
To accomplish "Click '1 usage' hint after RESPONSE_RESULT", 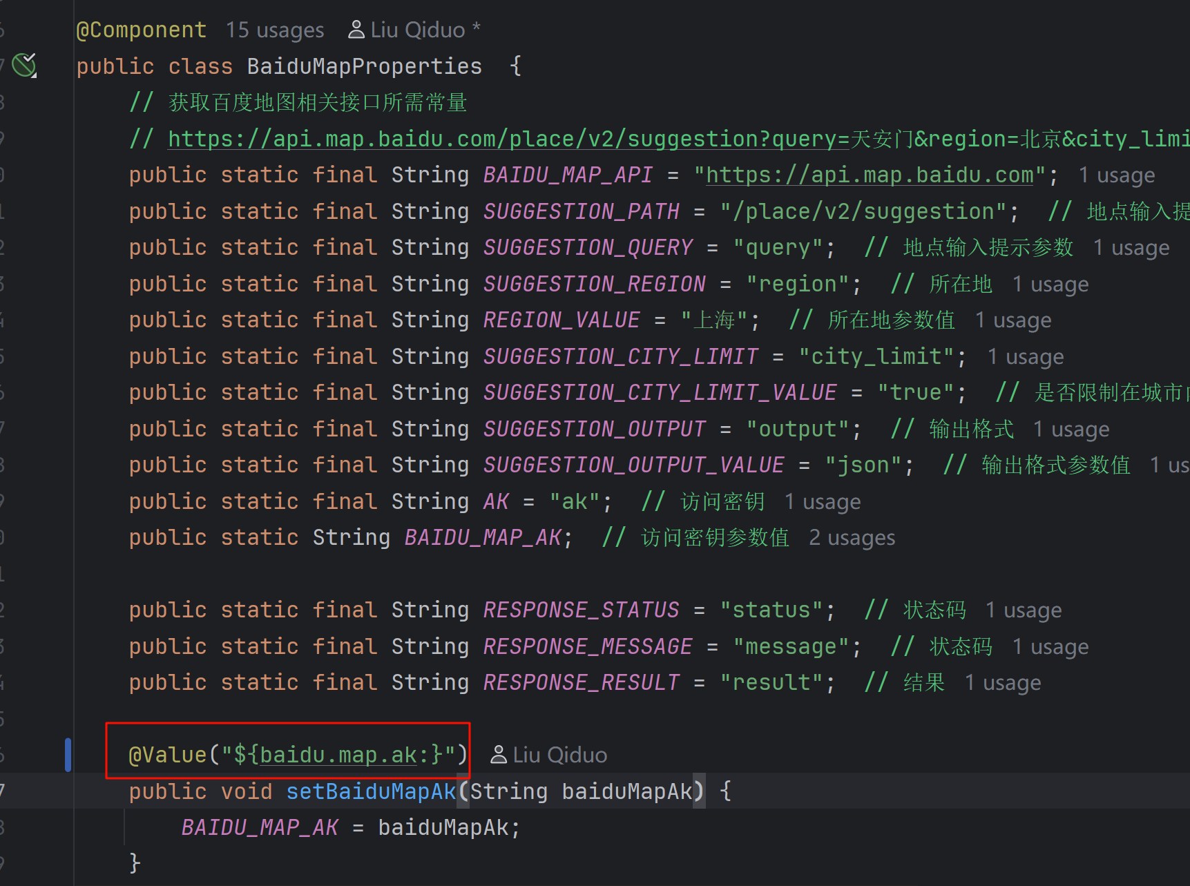I will [x=1003, y=682].
